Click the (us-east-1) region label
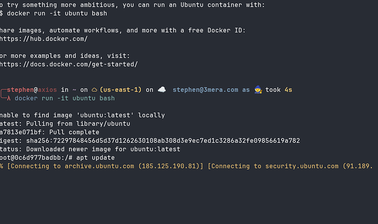The image size is (378, 224). point(121,90)
